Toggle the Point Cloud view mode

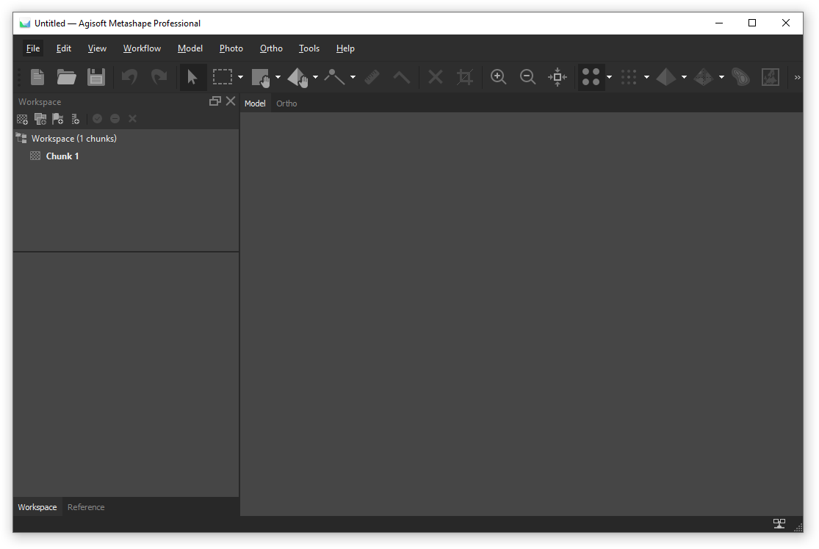point(591,77)
